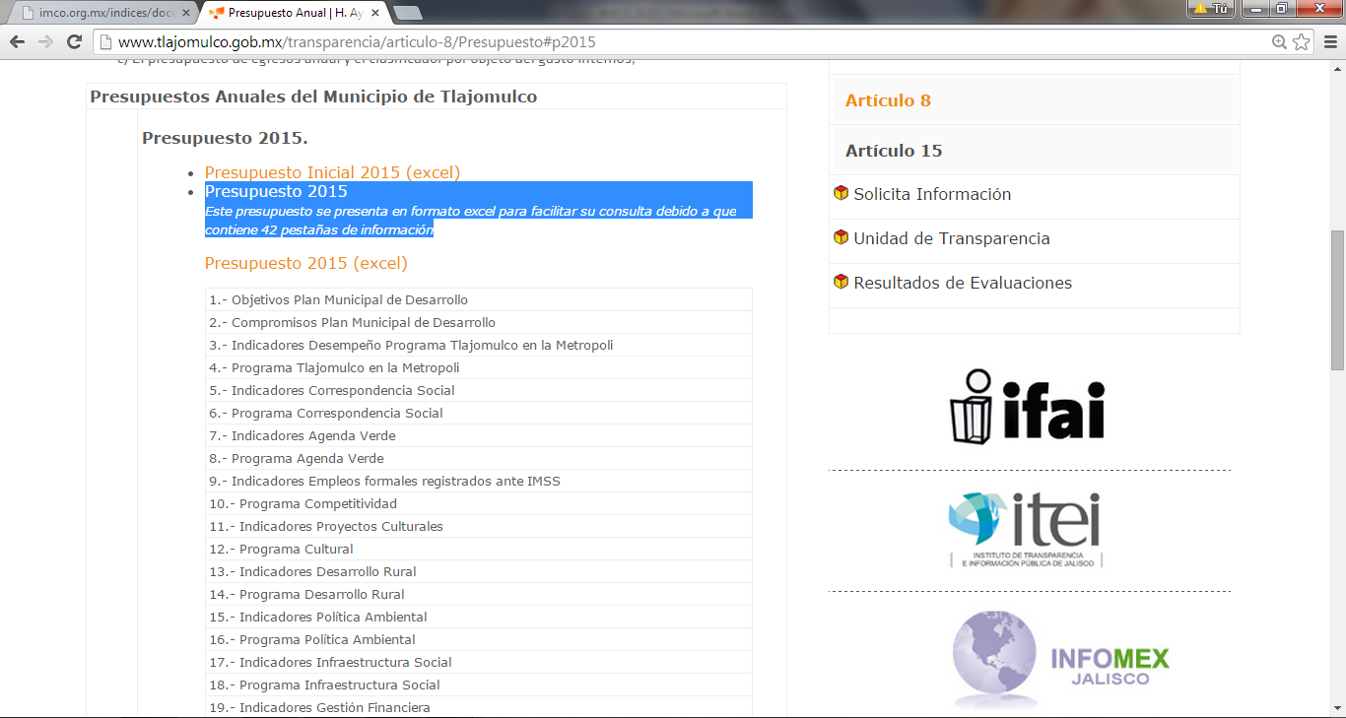The image size is (1346, 718).
Task: Open the zoom magnifier icon in address bar
Action: (1279, 42)
